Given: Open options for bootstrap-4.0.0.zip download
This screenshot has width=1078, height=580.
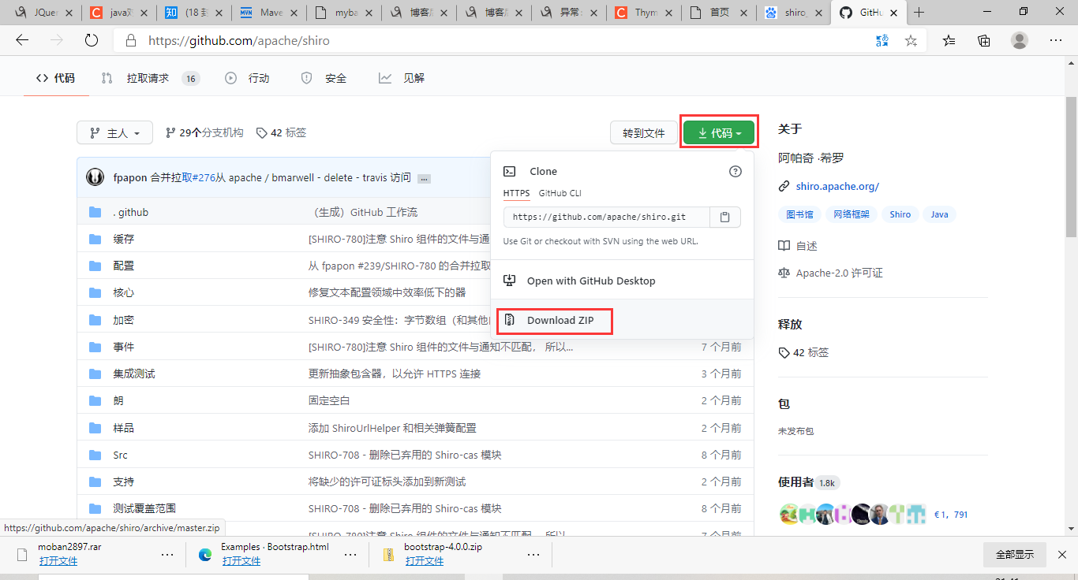Looking at the screenshot, I should 533,555.
